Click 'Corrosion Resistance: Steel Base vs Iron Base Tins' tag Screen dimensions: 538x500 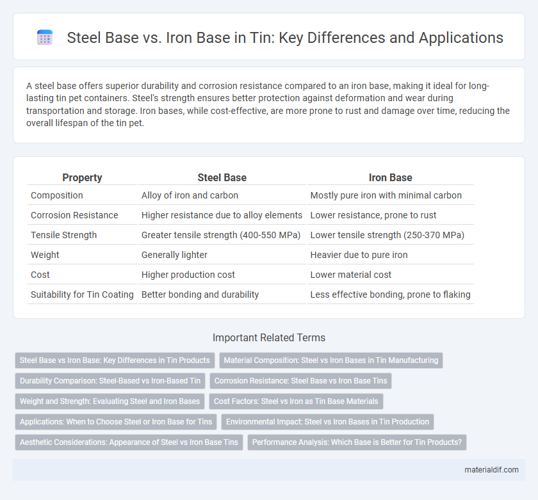(x=300, y=381)
